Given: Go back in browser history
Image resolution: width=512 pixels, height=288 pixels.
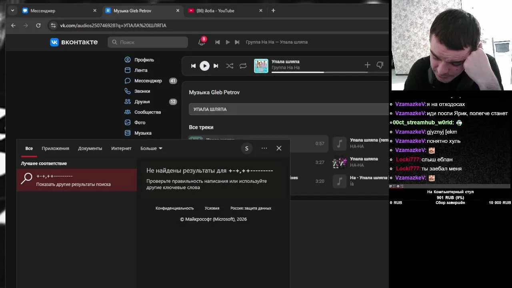Looking at the screenshot, I should coord(13,25).
